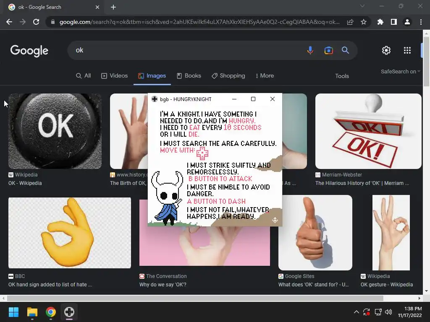This screenshot has width=430, height=322.
Task: Open 'The Hilarious History of OK' Merriam link
Action: pos(362,183)
